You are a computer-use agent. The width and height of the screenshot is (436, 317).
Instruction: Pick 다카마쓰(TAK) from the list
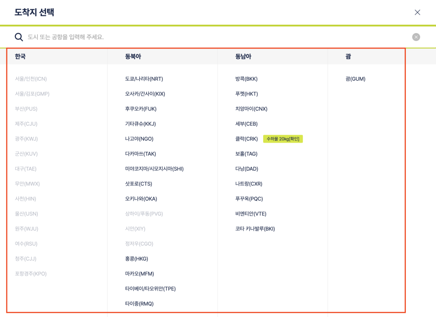pos(140,154)
